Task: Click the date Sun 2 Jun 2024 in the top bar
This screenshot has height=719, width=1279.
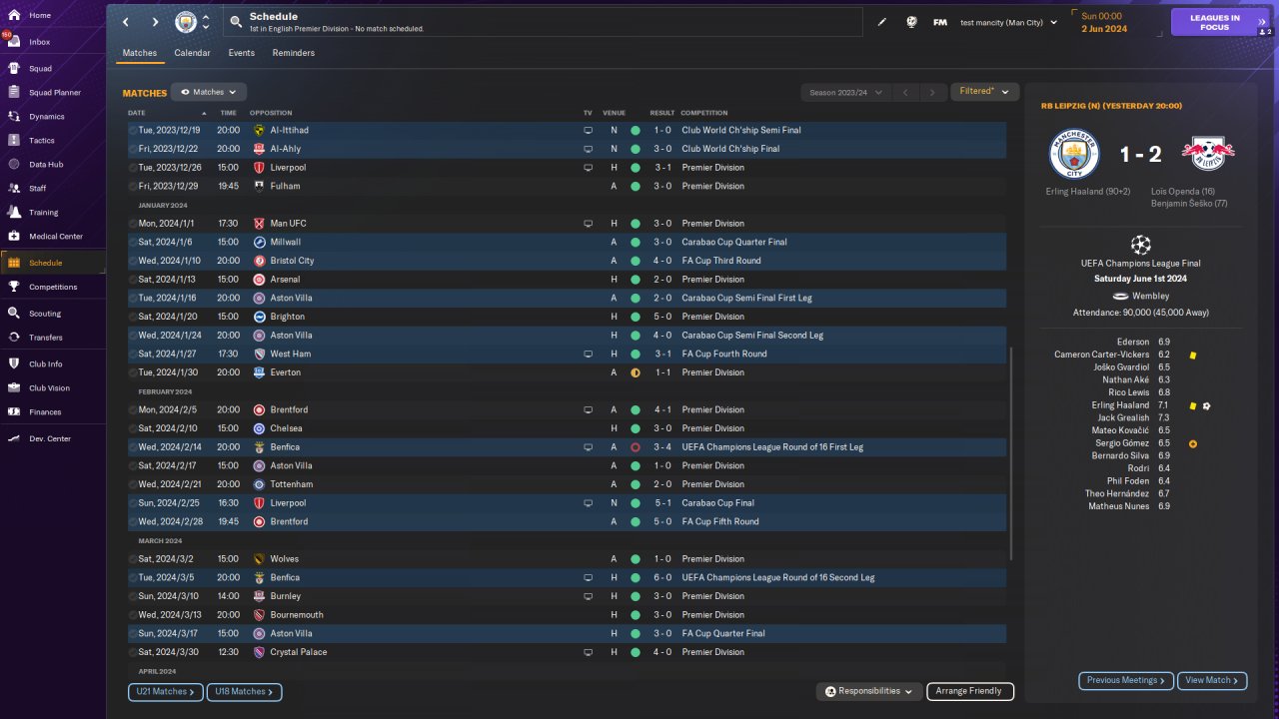Action: click(1103, 22)
